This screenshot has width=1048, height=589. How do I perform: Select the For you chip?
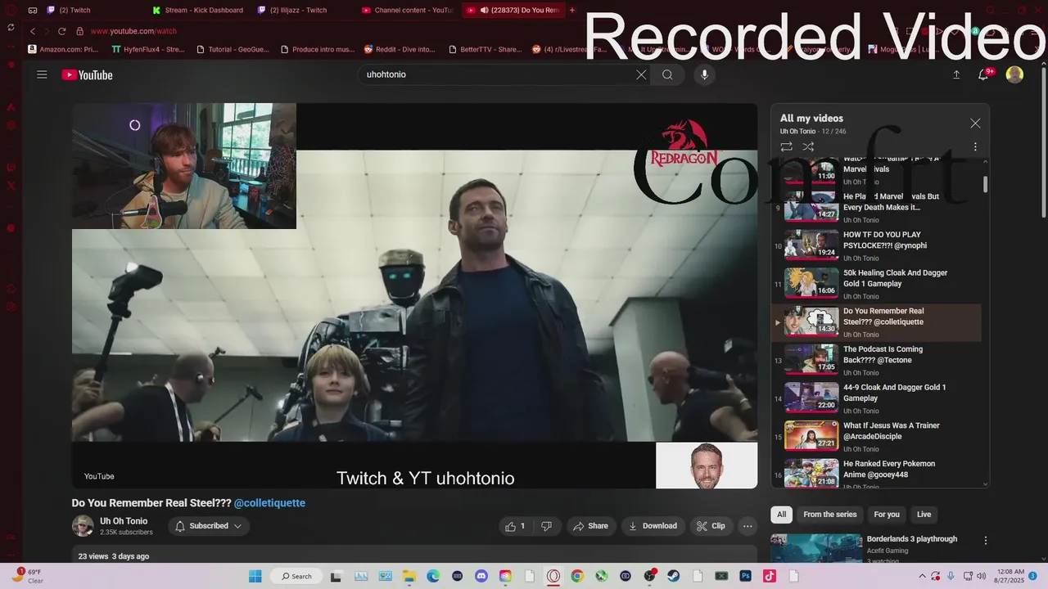click(887, 515)
